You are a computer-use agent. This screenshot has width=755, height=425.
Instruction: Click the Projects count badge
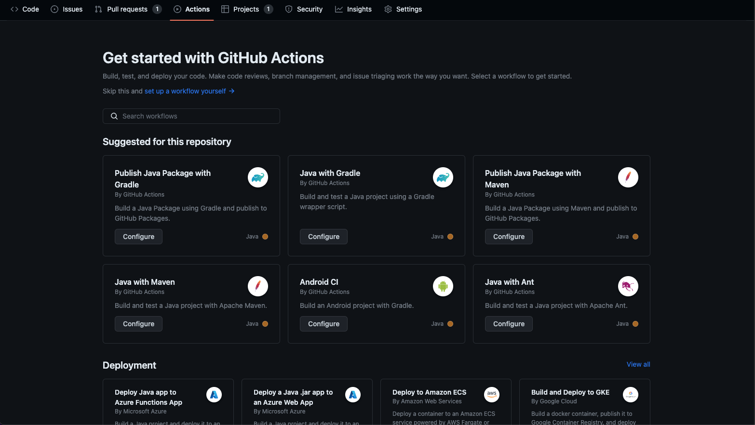pyautogui.click(x=269, y=9)
